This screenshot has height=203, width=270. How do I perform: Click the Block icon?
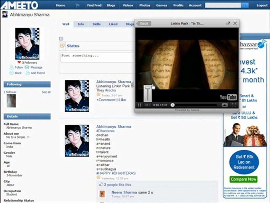[x=11, y=73]
